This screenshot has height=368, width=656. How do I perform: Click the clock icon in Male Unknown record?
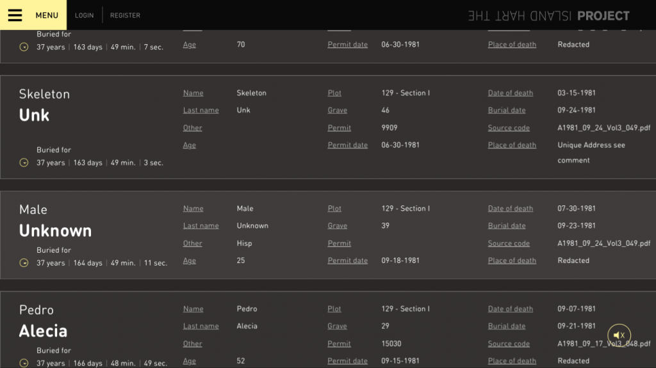click(x=24, y=263)
